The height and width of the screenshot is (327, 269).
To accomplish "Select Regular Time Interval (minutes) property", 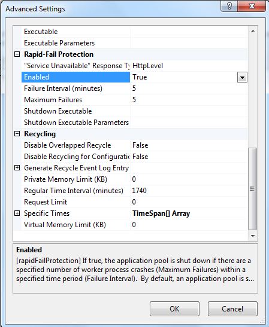I will pyautogui.click(x=75, y=191).
